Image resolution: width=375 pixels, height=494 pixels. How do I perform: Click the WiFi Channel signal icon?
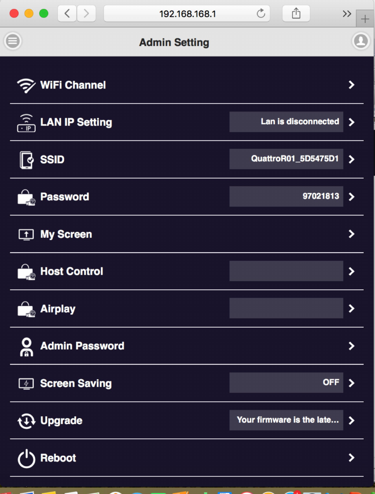[26, 85]
